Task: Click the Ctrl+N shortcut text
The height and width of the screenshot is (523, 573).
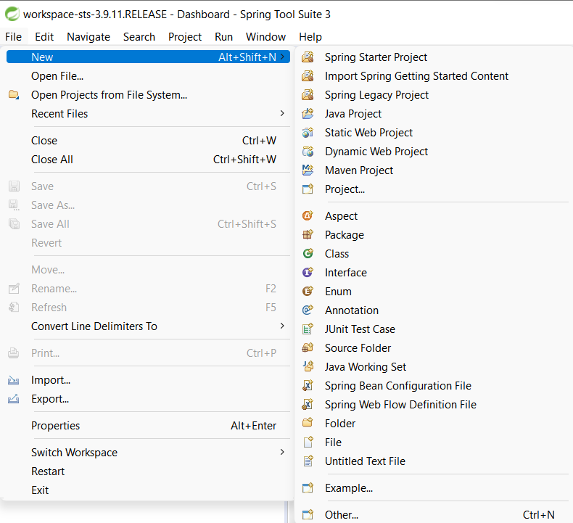Action: click(x=539, y=514)
